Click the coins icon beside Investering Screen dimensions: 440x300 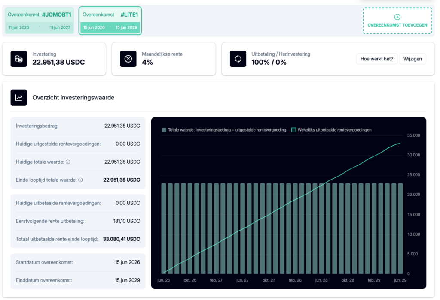19,59
